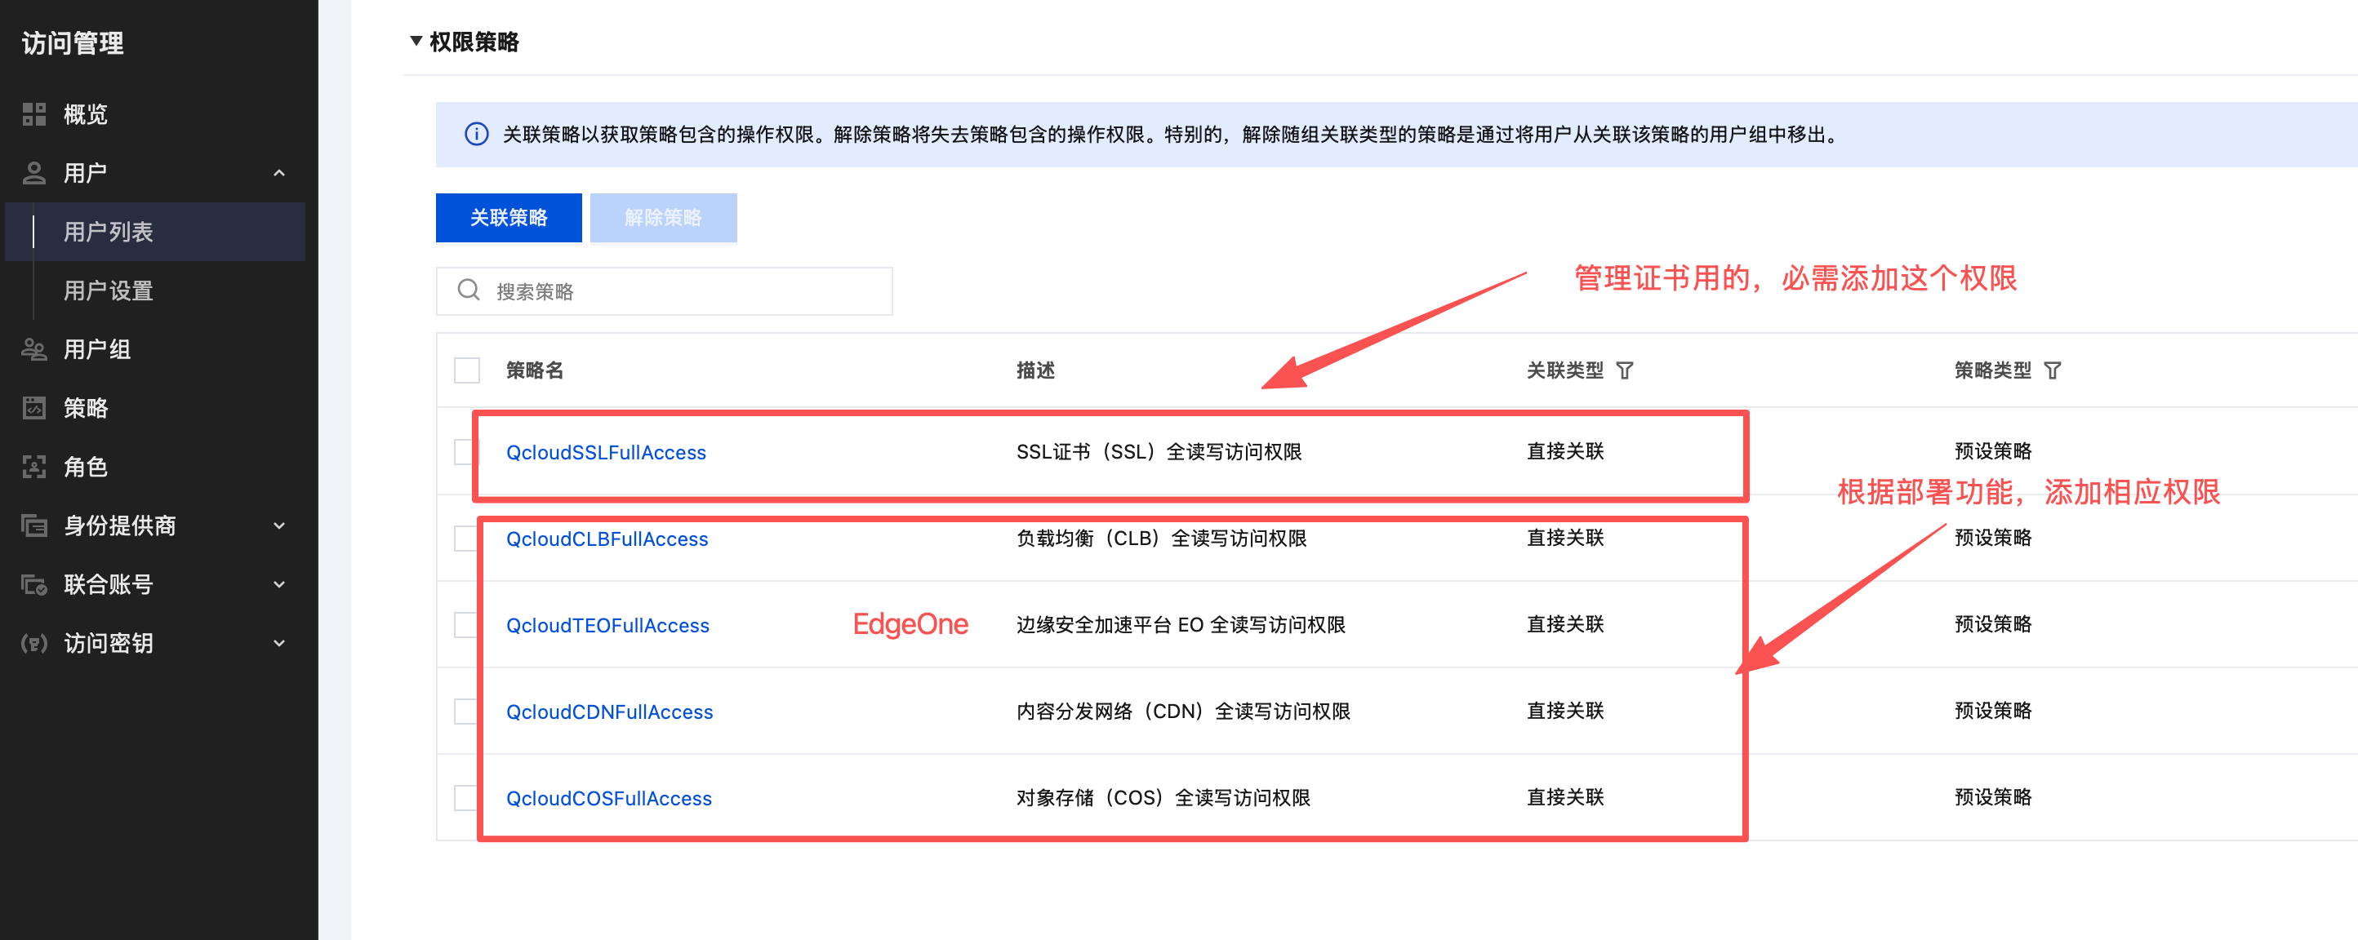Click the Identity Provider (身份提供商) icon
2358x940 pixels.
point(33,525)
